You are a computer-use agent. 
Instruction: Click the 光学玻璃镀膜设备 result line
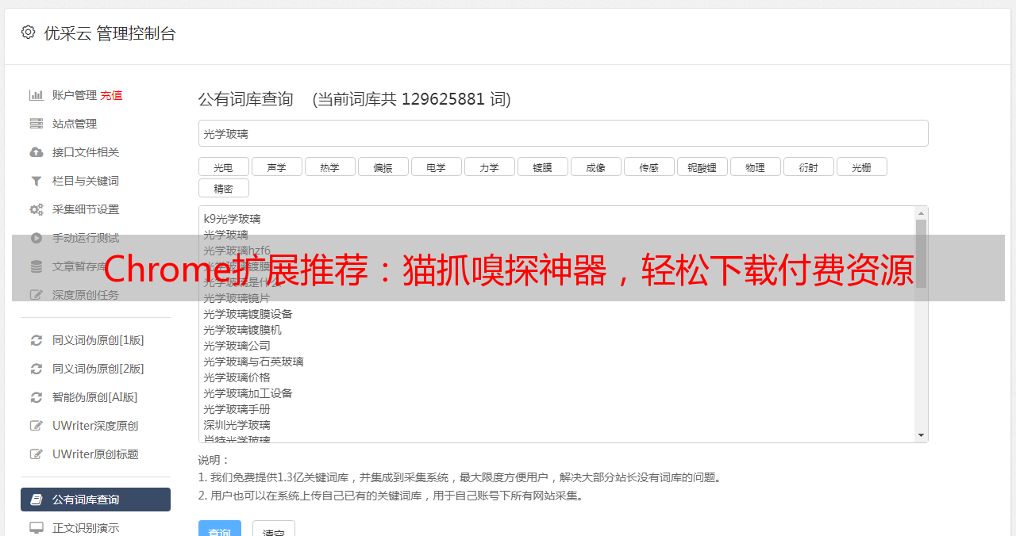[248, 314]
